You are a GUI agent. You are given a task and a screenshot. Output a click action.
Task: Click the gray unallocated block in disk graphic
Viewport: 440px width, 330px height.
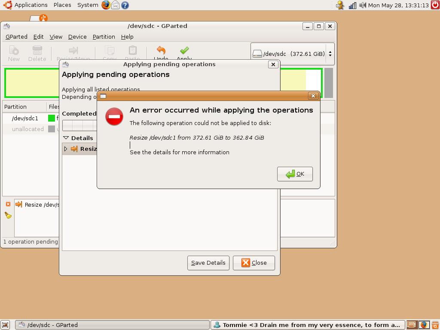329,83
